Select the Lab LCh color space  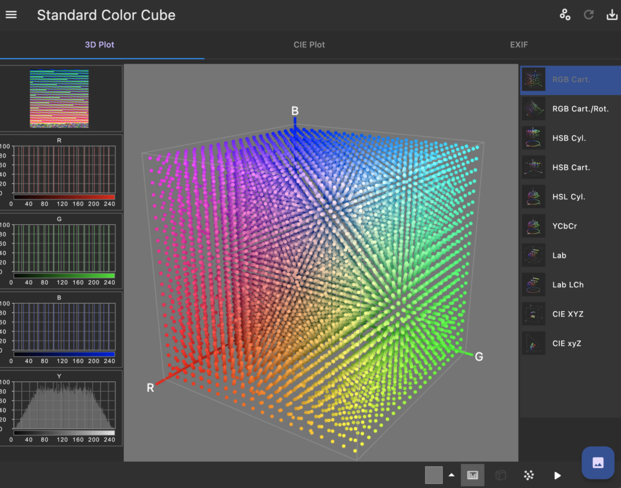click(569, 284)
